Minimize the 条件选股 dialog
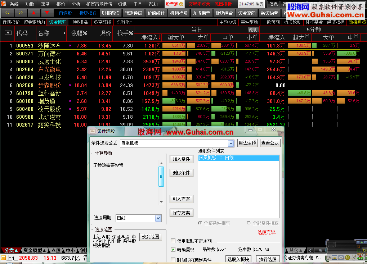The height and width of the screenshot is (264, 367). 250,130
